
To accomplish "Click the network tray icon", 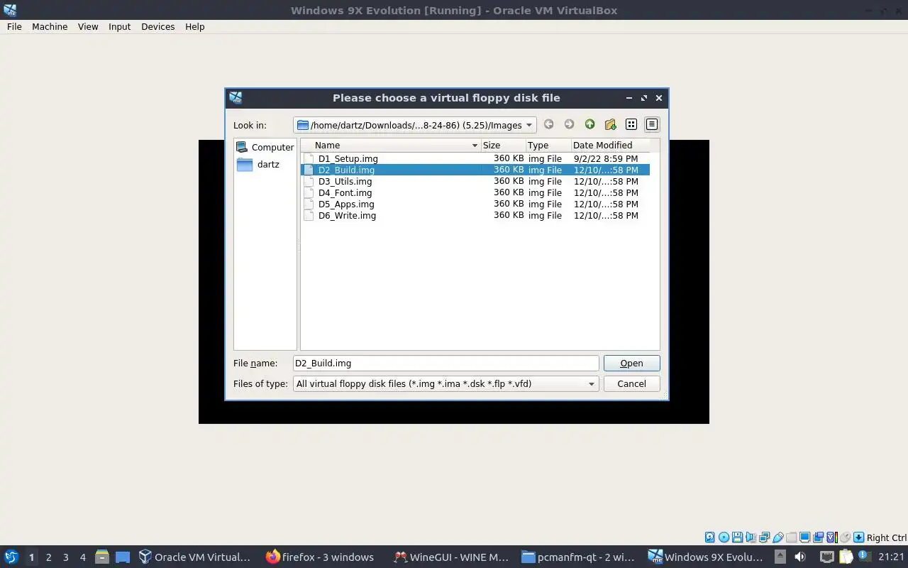I will coord(827,557).
